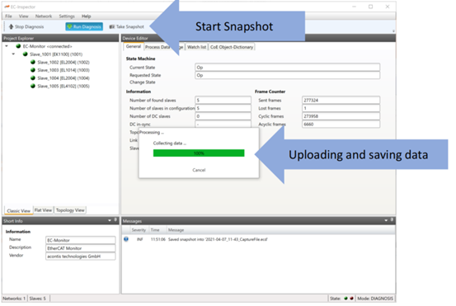
Task: Switch to the CoE Object-Dictionary tab
Action: [x=232, y=47]
